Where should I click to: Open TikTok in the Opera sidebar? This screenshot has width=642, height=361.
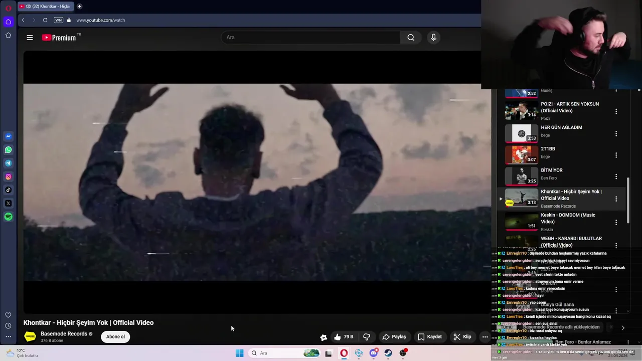point(8,190)
